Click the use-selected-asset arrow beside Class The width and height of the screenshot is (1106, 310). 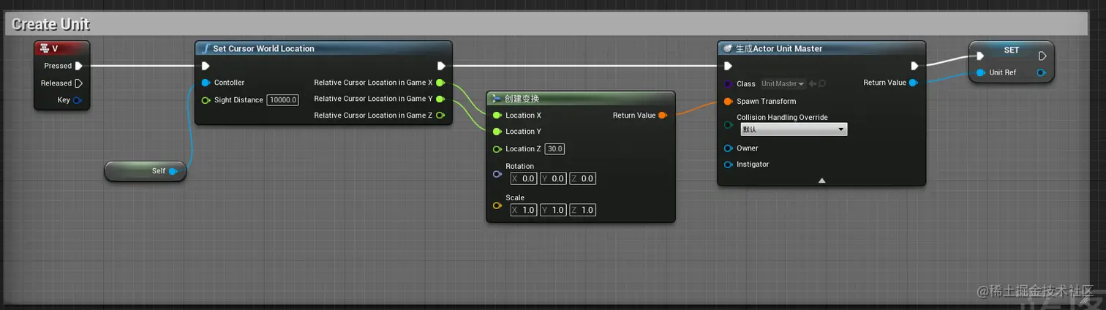point(813,84)
